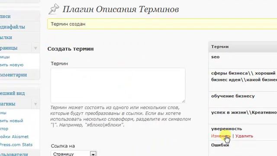
Task: Click inside the Термин text area
Action: tap(118, 85)
